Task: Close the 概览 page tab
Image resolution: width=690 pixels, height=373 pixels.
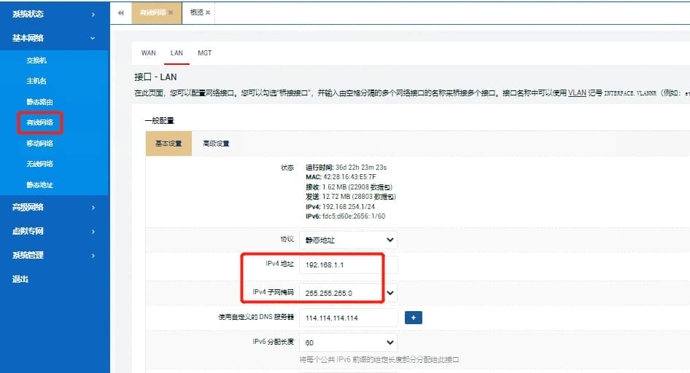Action: 208,13
